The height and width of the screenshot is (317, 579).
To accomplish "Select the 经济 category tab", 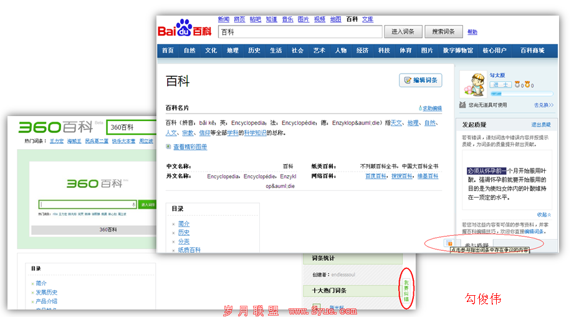I will (362, 51).
